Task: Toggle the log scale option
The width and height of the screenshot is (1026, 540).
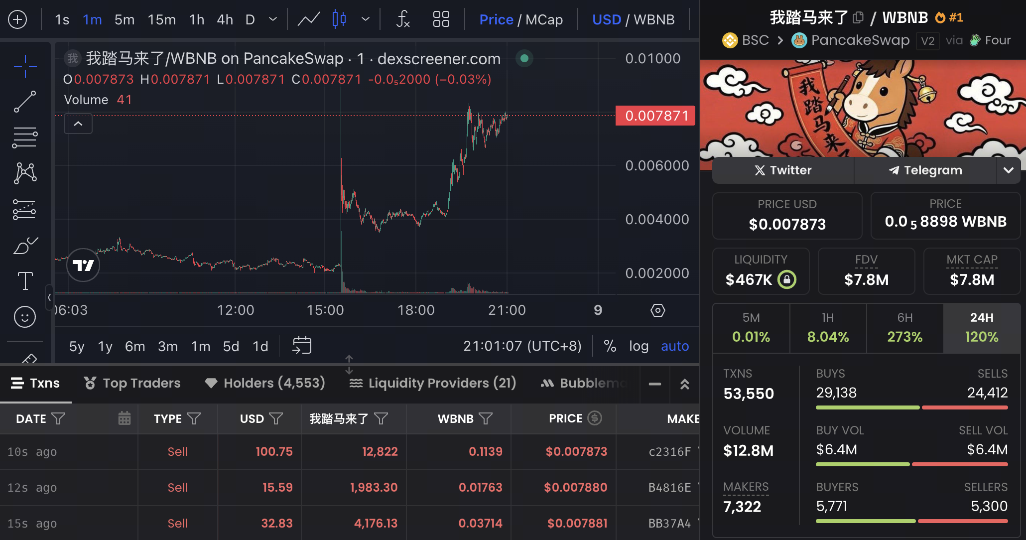Action: 639,346
